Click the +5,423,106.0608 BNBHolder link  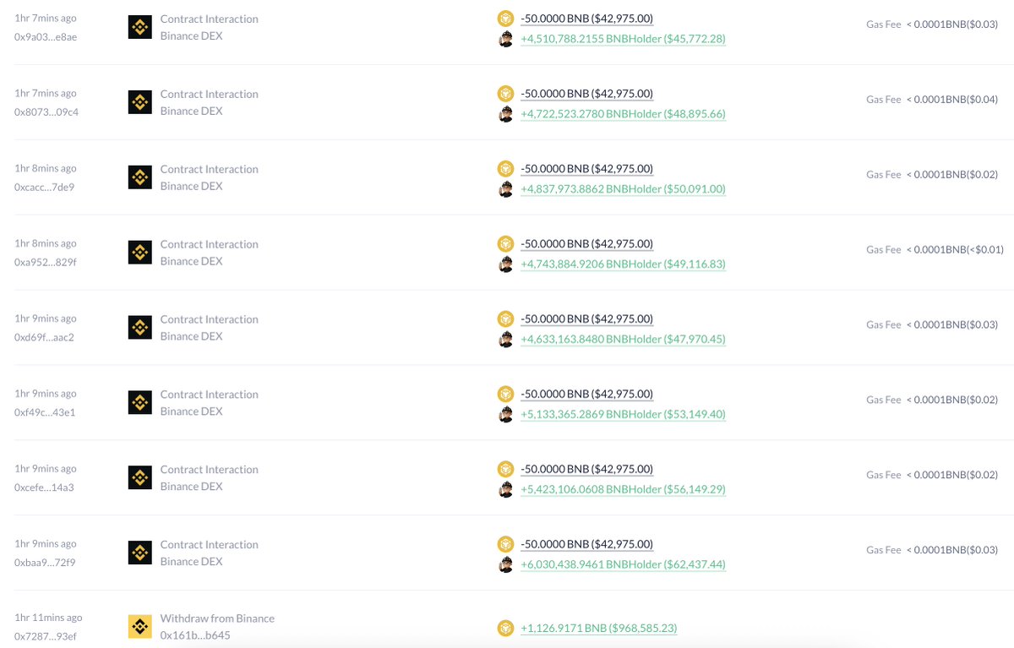point(624,489)
